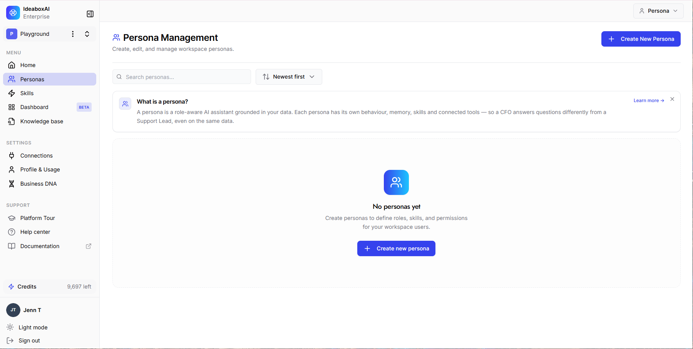Collapse the sidebar panel icon
693x349 pixels.
(90, 14)
